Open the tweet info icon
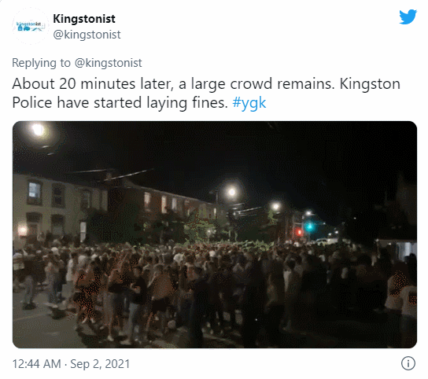This screenshot has height=379, width=428. coord(408,363)
